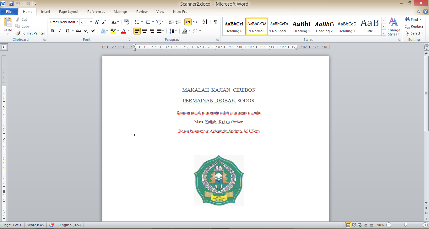The image size is (429, 229).
Task: Click the Words: 45 status indicator
Action: click(x=35, y=225)
